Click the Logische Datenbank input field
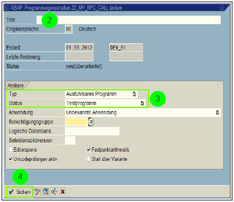The width and height of the screenshot is (234, 202). click(92, 131)
